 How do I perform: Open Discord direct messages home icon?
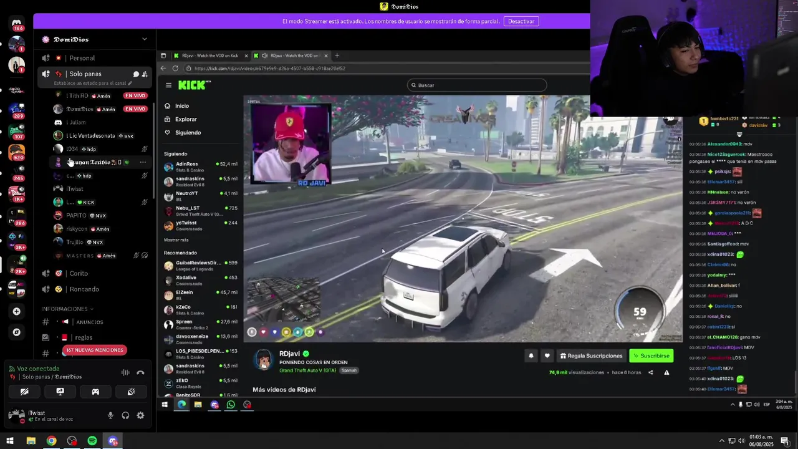pyautogui.click(x=17, y=24)
